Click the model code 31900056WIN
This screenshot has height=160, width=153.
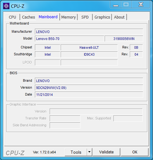pyautogui.click(x=124, y=39)
